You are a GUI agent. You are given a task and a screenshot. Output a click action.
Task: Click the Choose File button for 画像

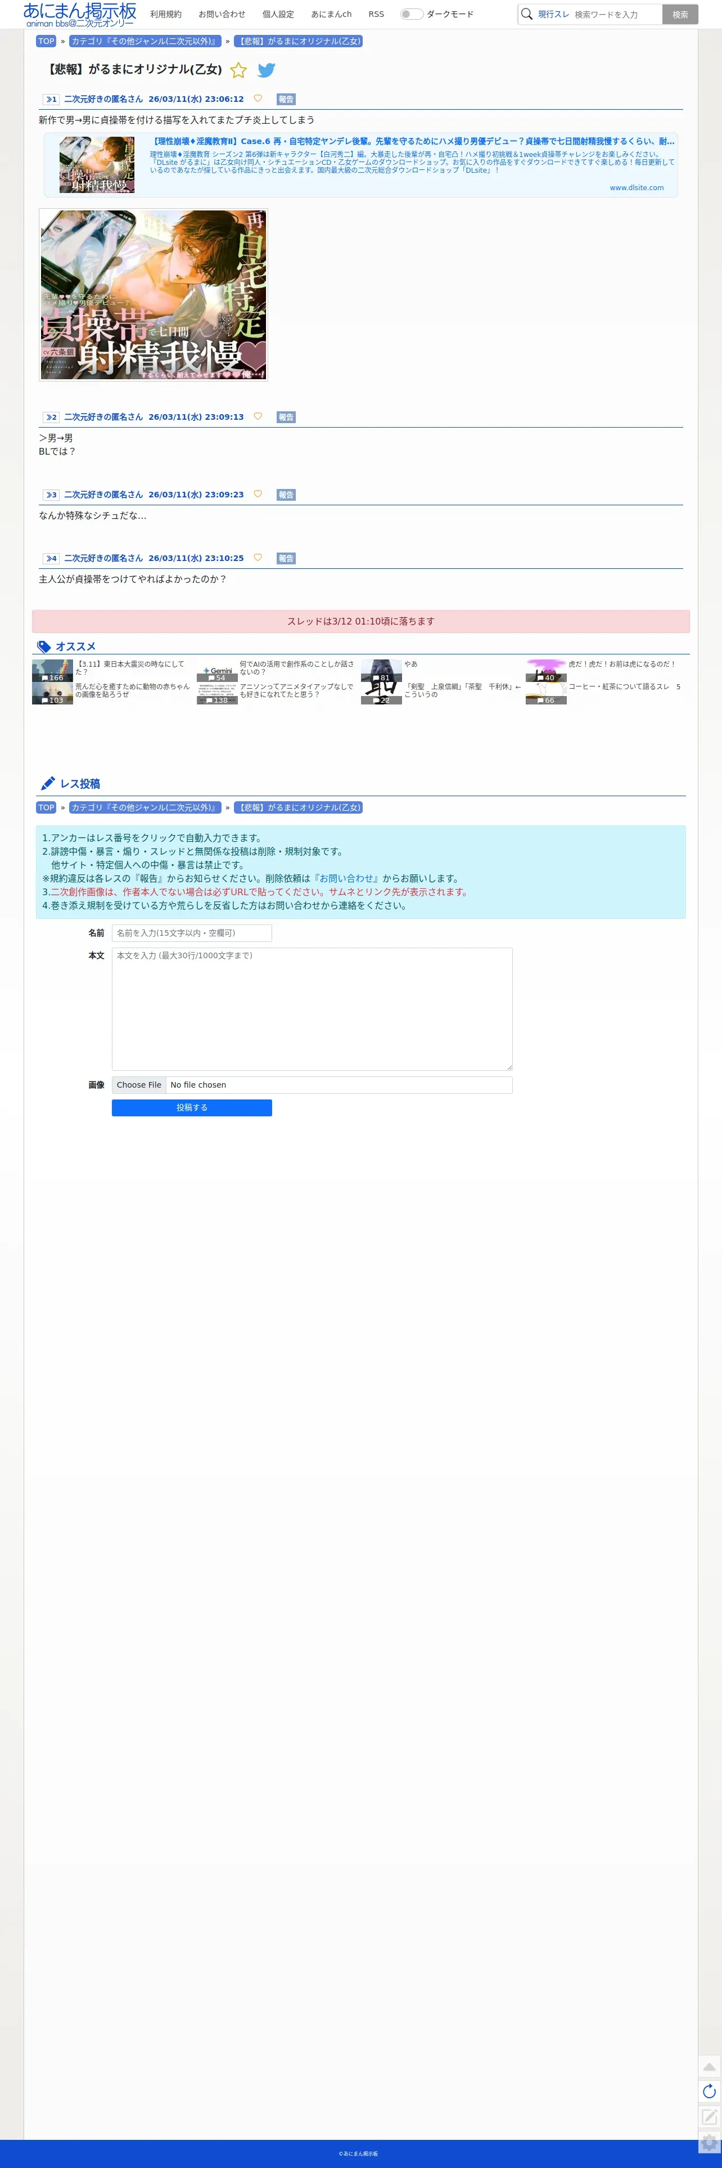[x=139, y=1085]
